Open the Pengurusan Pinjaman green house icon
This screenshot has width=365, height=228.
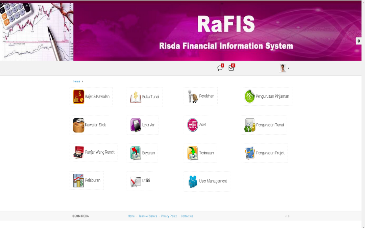pyautogui.click(x=249, y=96)
